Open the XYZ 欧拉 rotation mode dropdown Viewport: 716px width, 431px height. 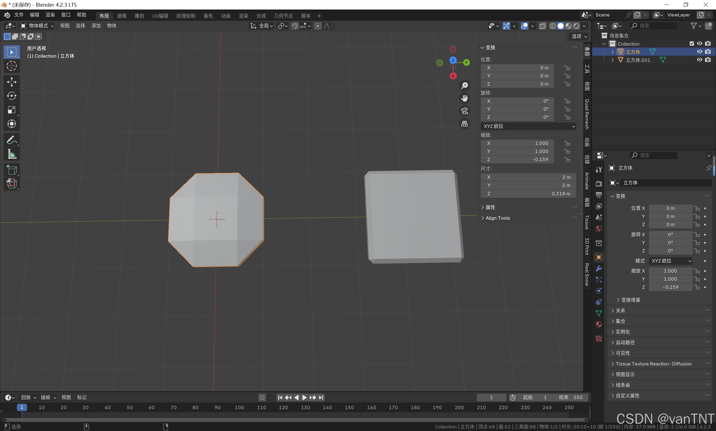[x=528, y=126]
